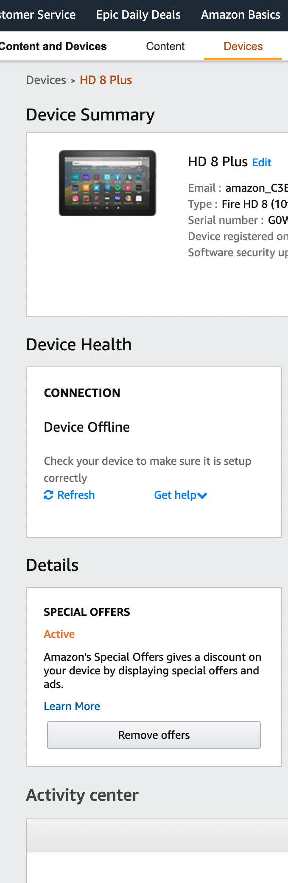
Task: Click the Fire HD 8 tablet image
Action: pyautogui.click(x=107, y=183)
